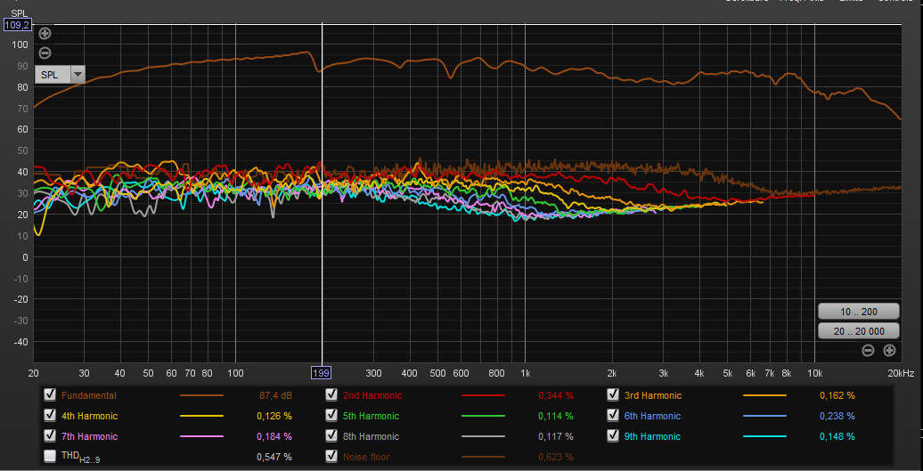Uncheck the 2nd Harmonic checkbox
This screenshot has height=471, width=923.
pyautogui.click(x=331, y=394)
